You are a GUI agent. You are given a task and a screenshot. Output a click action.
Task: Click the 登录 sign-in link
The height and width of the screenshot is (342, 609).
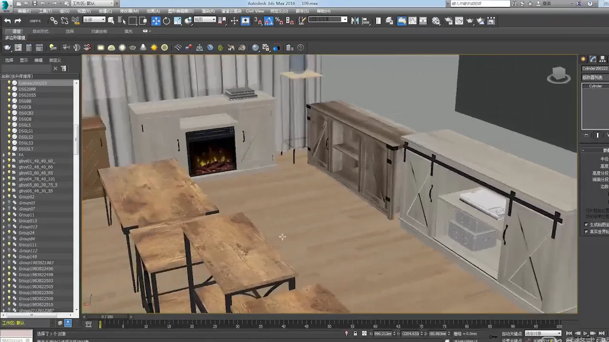point(547,3)
